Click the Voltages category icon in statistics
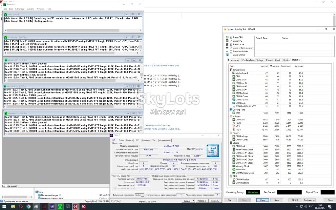The image size is (336, 210). coord(231,116)
